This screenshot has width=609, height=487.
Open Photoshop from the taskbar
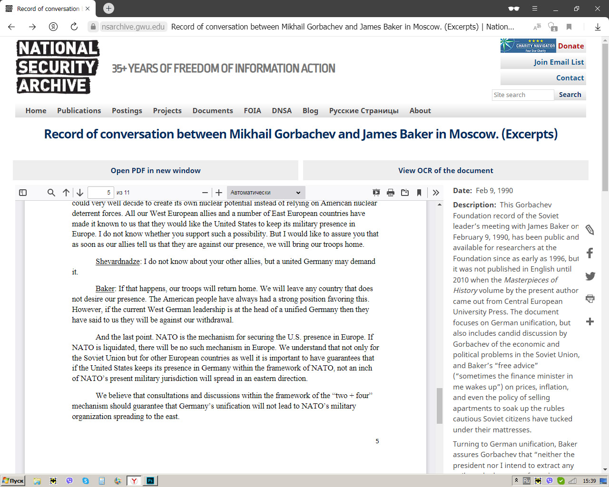click(x=150, y=481)
